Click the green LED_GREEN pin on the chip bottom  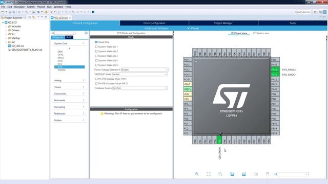click(219, 140)
